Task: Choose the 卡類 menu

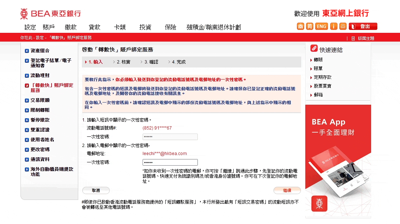Action: click(120, 27)
